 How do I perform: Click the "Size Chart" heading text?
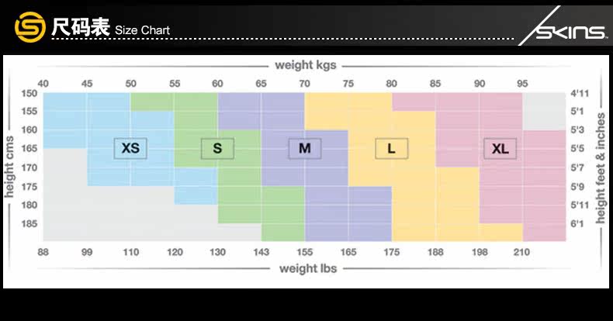(x=142, y=31)
